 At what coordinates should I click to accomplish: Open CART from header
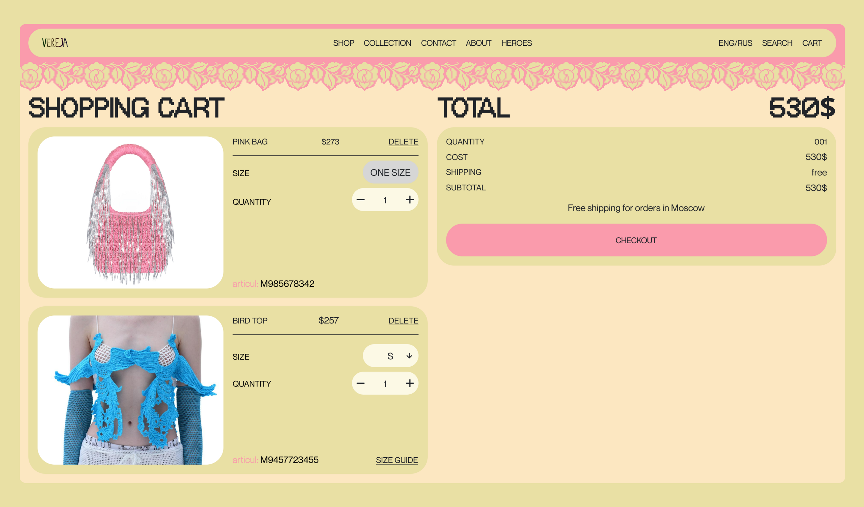point(812,43)
